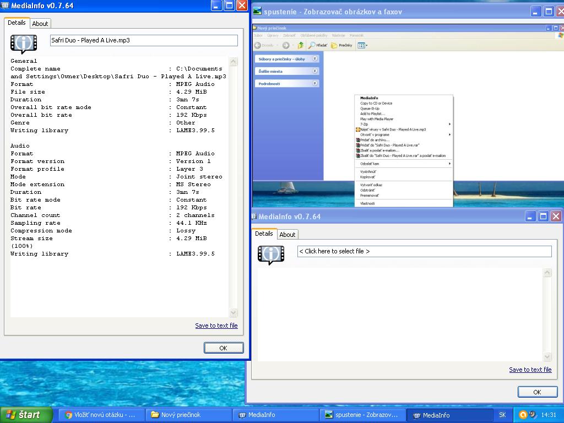Click the '< Click here to select file >' field
This screenshot has width=564, height=423.
424,251
